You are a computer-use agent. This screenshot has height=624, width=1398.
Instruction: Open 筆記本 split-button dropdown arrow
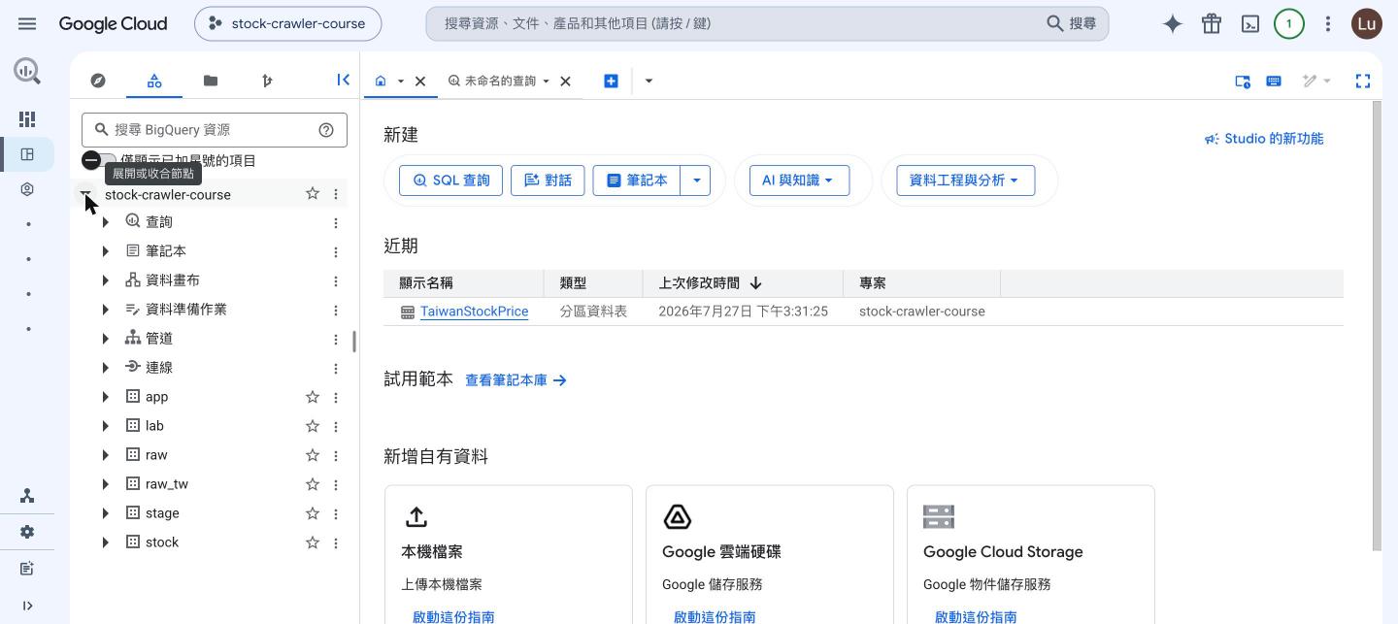pos(696,180)
